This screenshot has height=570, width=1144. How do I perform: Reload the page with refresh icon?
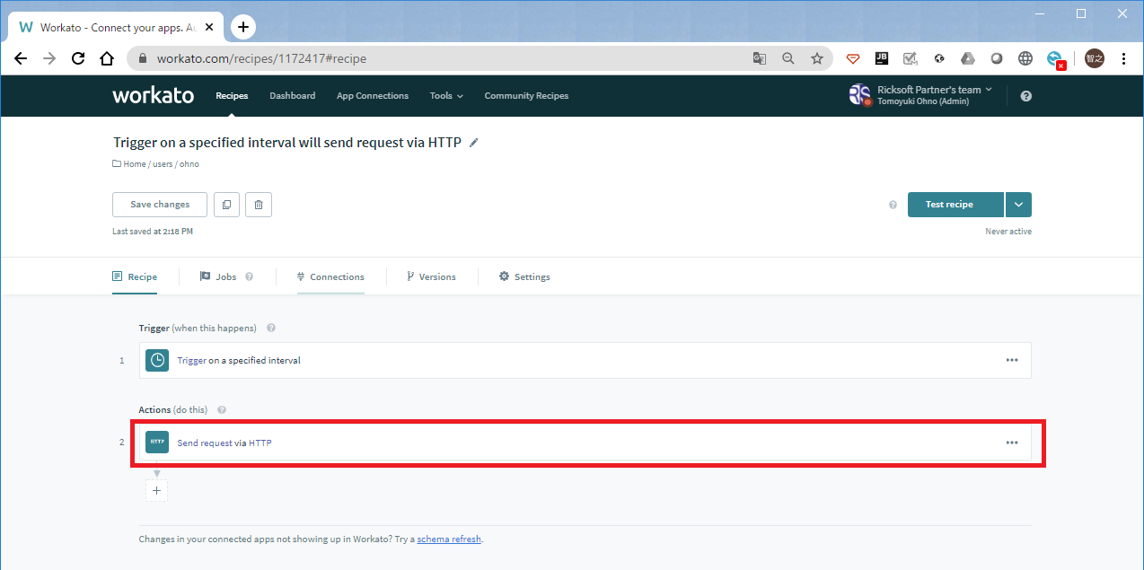coord(78,58)
